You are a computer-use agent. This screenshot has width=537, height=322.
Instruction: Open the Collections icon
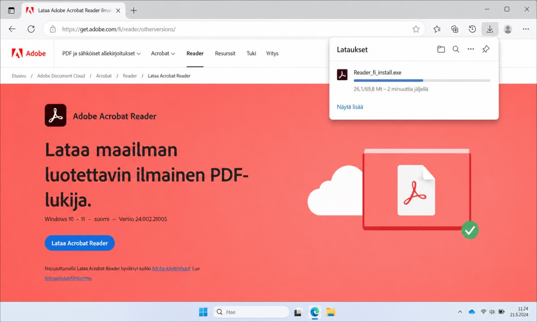455,29
